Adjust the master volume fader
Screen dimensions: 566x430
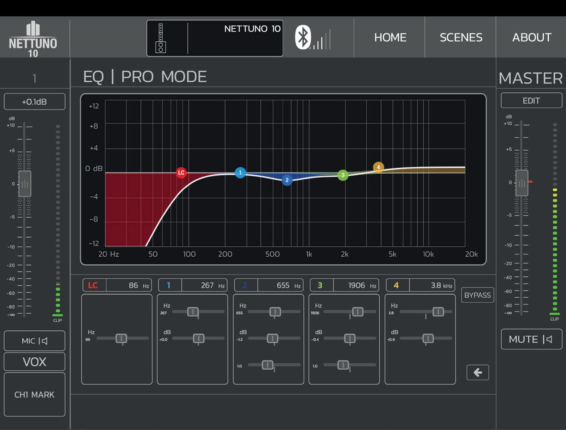522,183
